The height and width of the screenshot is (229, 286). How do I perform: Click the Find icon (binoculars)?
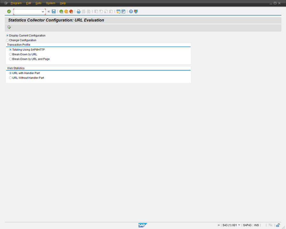(x=84, y=11)
